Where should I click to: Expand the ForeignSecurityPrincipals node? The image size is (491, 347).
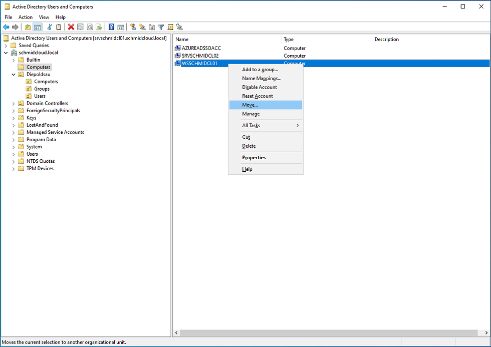(14, 111)
